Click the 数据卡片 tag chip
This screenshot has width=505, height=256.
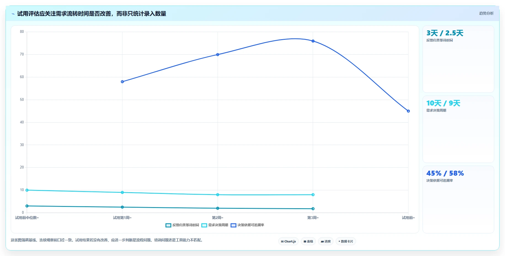[346, 241]
